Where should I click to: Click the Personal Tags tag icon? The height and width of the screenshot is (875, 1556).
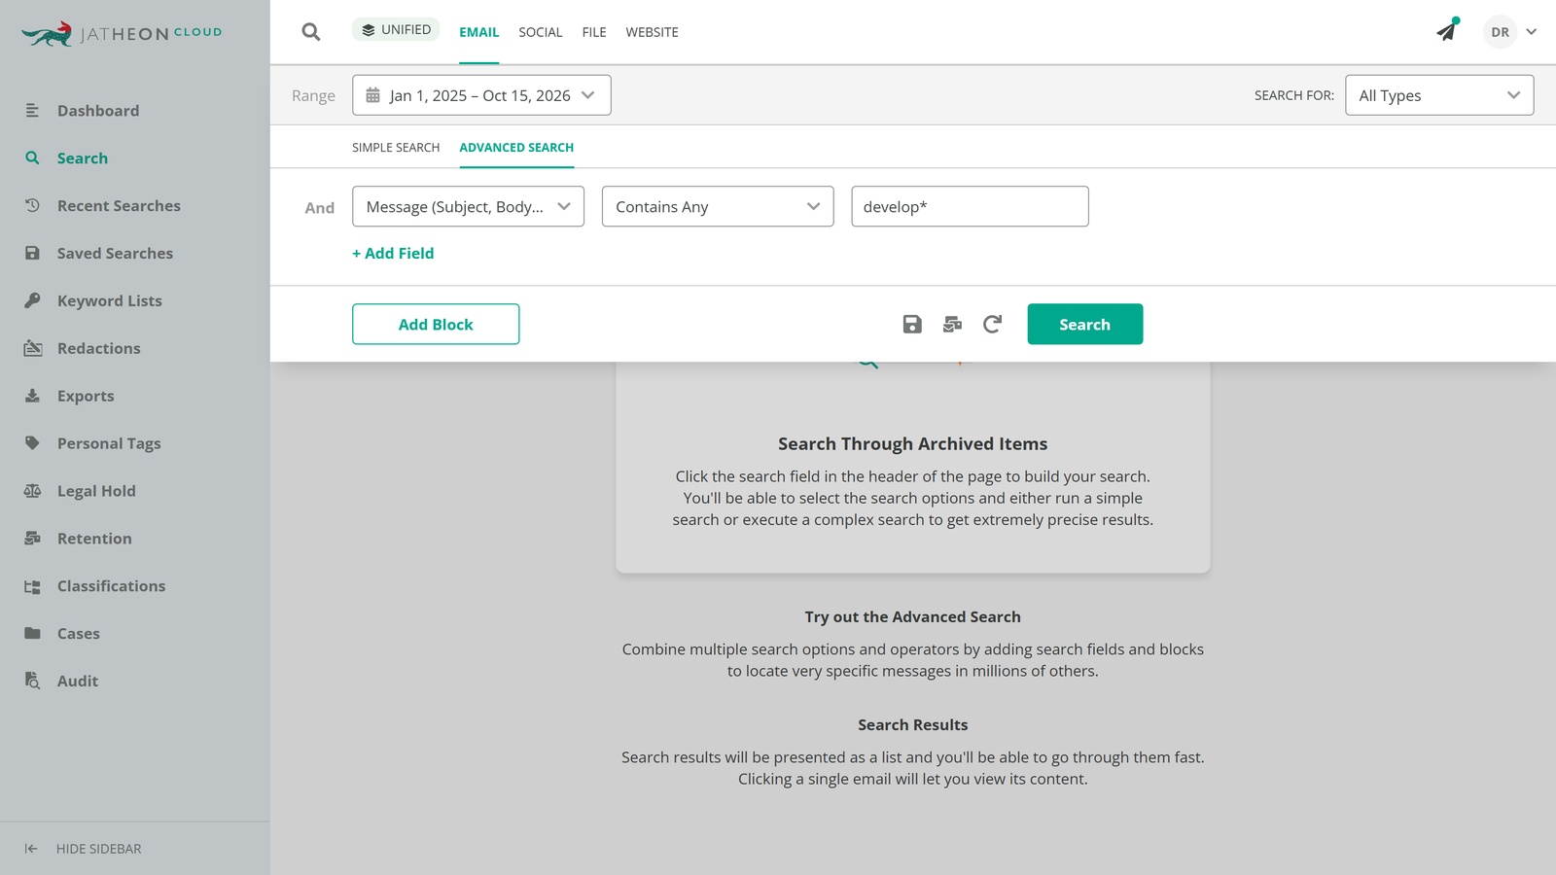32,443
